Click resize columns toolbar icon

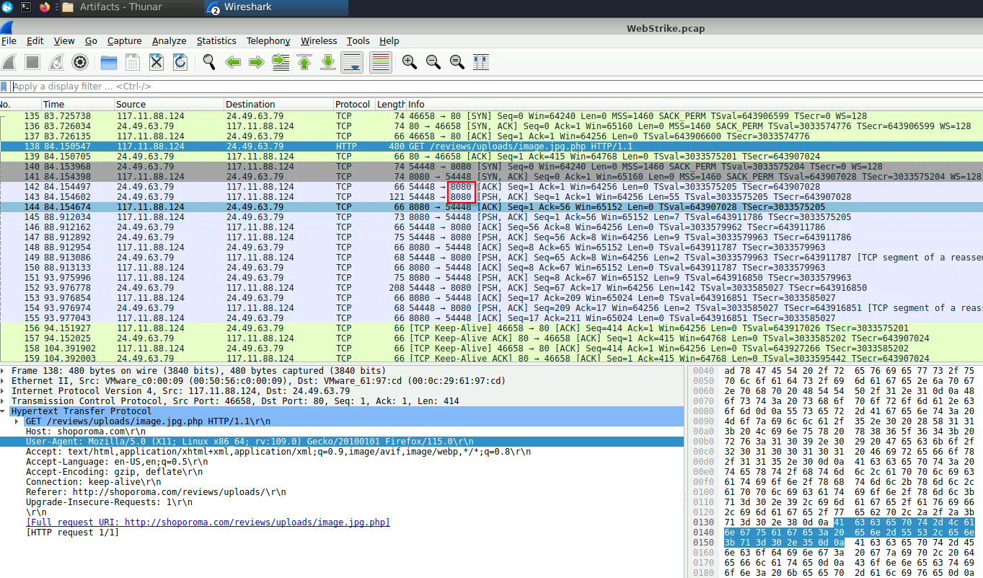[481, 63]
